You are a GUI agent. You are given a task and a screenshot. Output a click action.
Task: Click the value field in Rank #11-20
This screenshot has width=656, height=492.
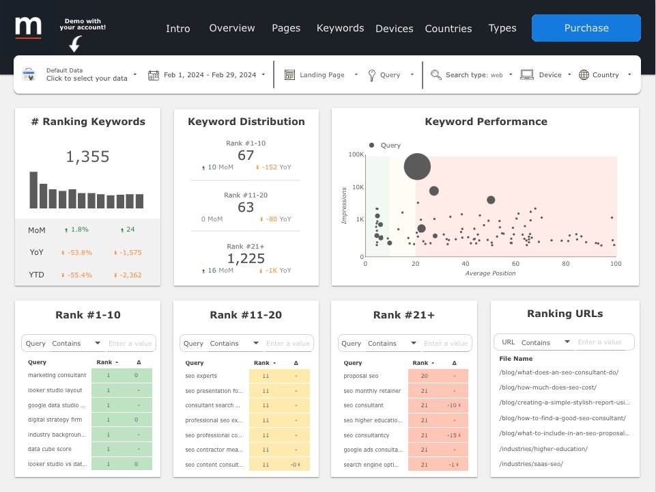tap(288, 343)
